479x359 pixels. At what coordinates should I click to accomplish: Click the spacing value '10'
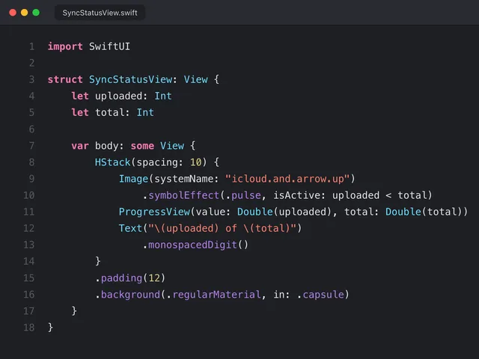point(196,162)
